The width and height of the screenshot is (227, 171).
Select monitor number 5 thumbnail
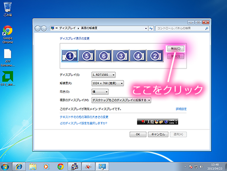pos(87,56)
